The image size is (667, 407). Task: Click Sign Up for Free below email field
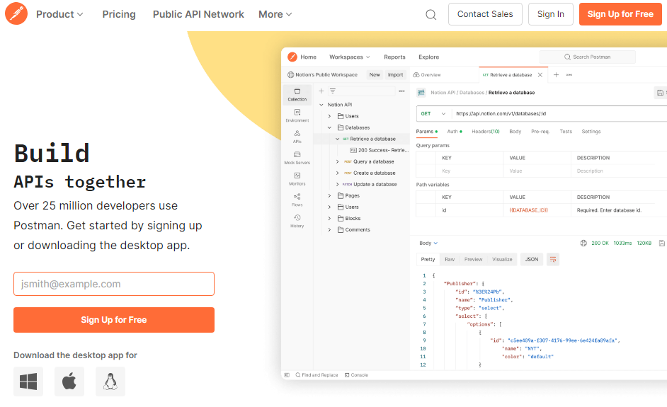coord(114,320)
